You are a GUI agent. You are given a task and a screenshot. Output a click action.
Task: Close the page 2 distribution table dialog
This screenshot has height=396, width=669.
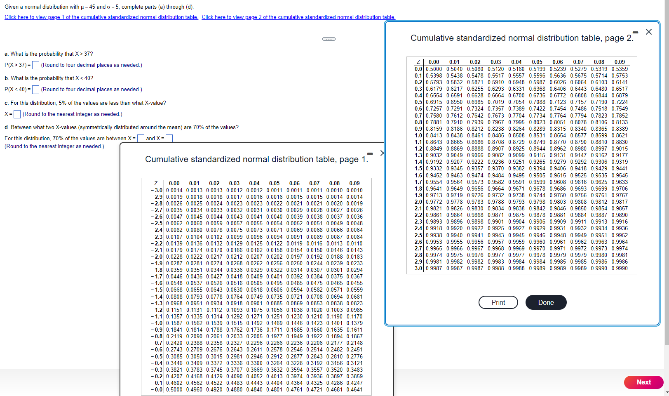[x=649, y=32]
